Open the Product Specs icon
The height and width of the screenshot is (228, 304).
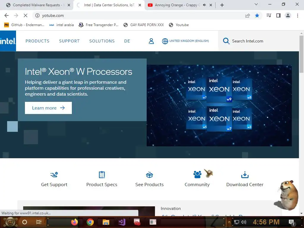click(x=102, y=175)
